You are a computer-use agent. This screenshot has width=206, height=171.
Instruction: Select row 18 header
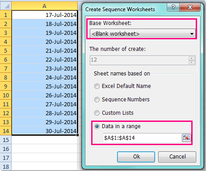[6, 167]
